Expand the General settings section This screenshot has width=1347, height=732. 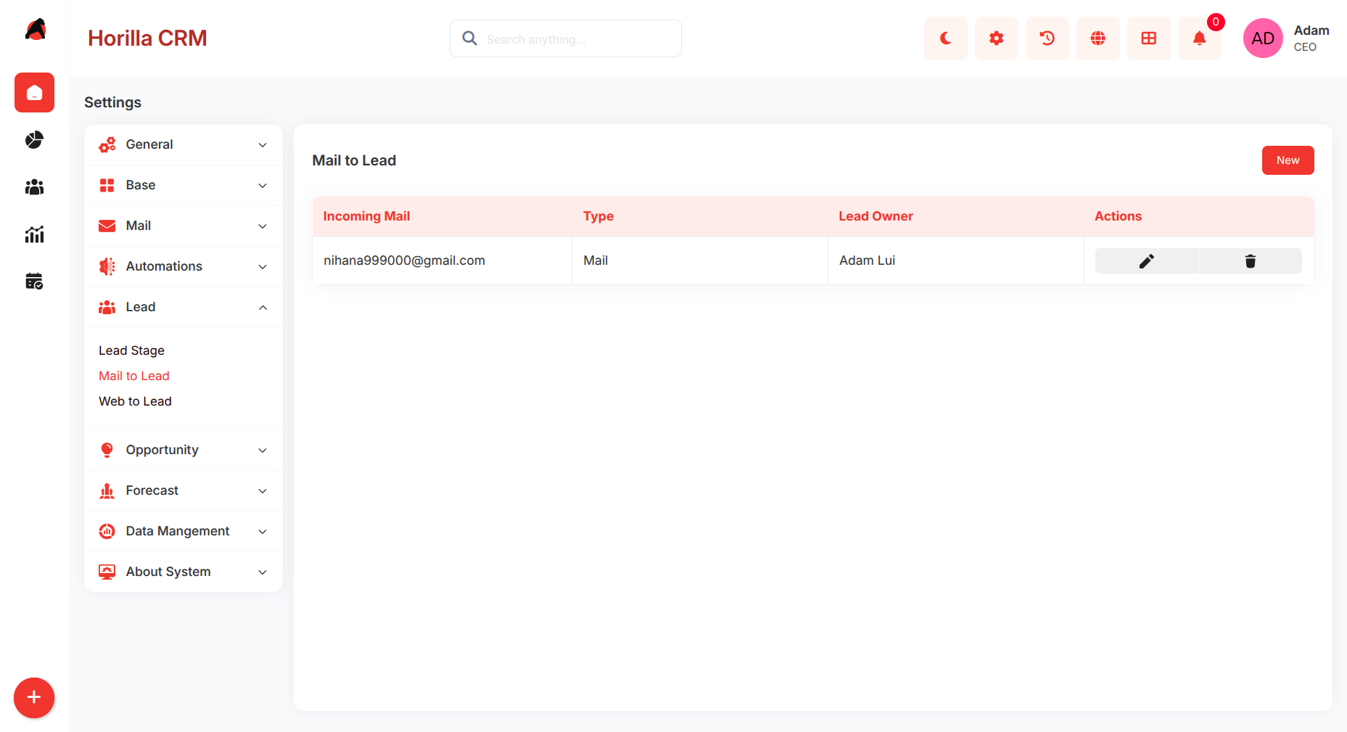tap(184, 144)
